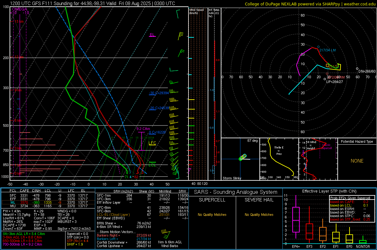
Task: Click the Prob EF2+ Given Supercell heading
Action: [350, 198]
